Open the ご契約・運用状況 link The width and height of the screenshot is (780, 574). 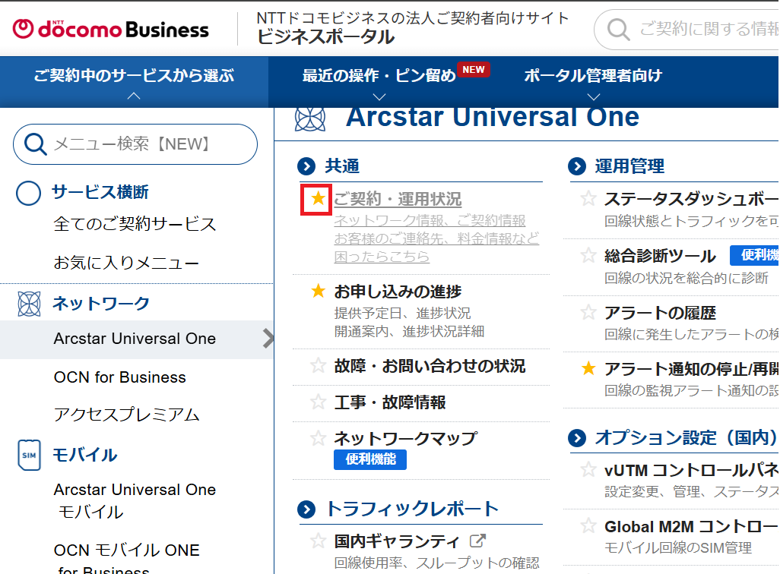pos(398,200)
